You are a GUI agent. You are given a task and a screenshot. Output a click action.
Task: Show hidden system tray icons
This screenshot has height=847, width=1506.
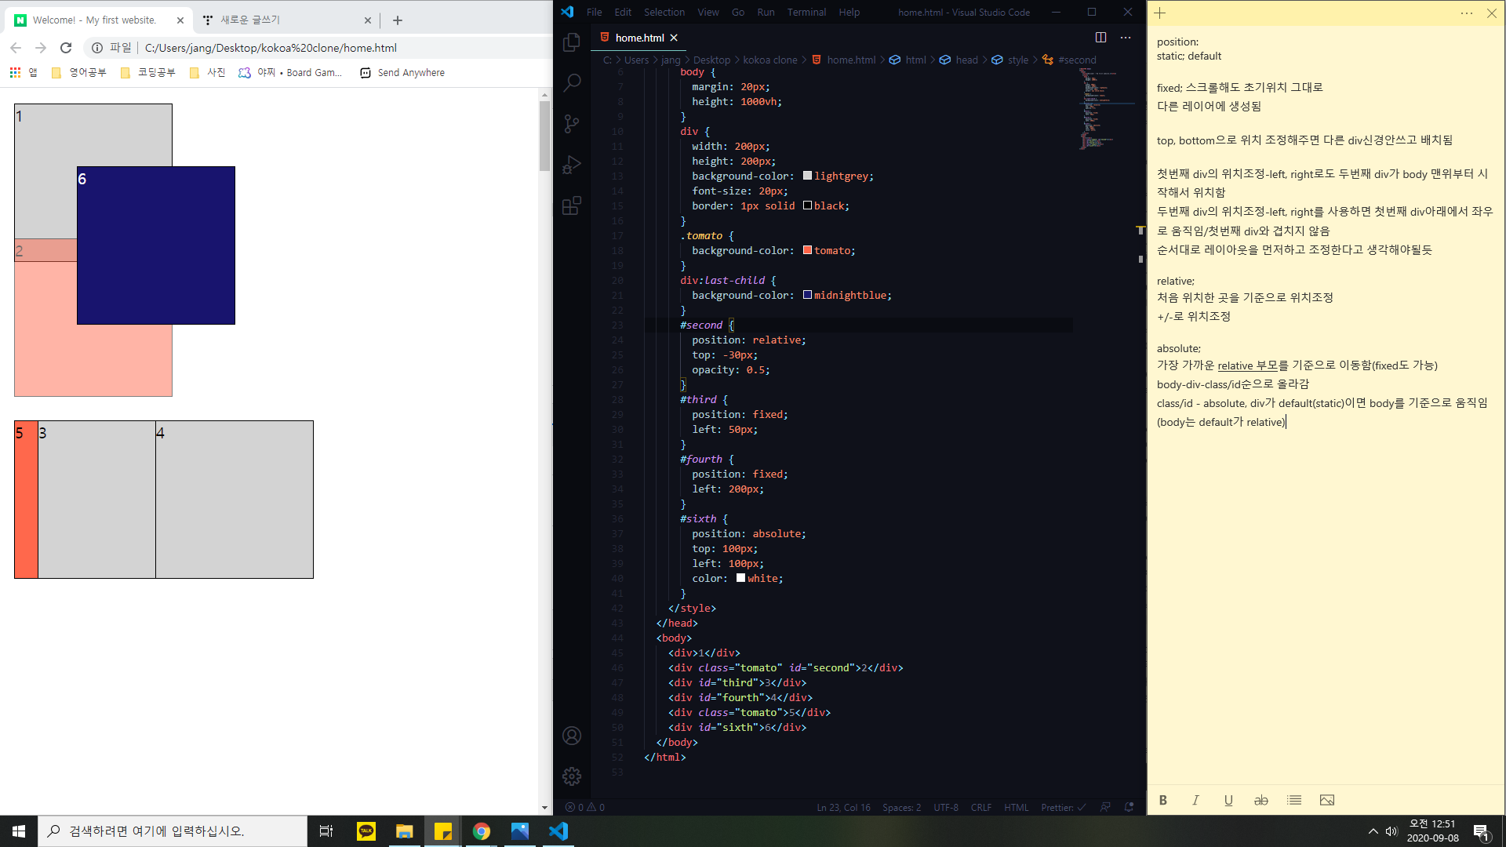[x=1373, y=831]
